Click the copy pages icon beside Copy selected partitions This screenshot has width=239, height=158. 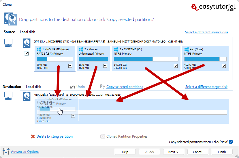click(x=103, y=86)
